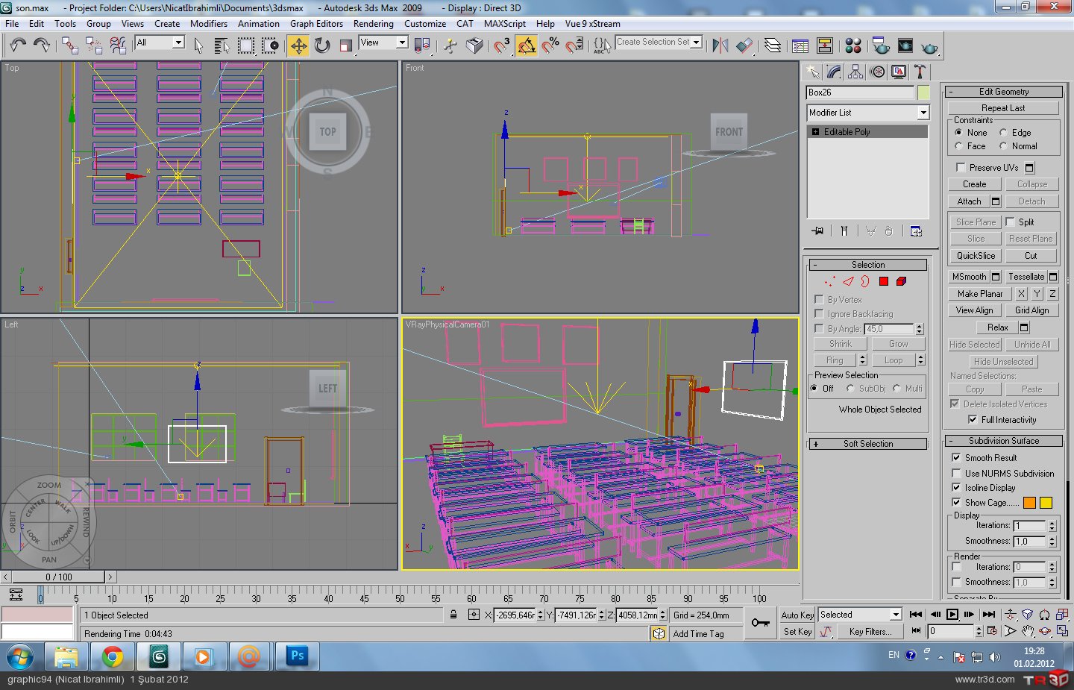The width and height of the screenshot is (1074, 690).
Task: Select the Edge constraint radio button
Action: pyautogui.click(x=1003, y=132)
